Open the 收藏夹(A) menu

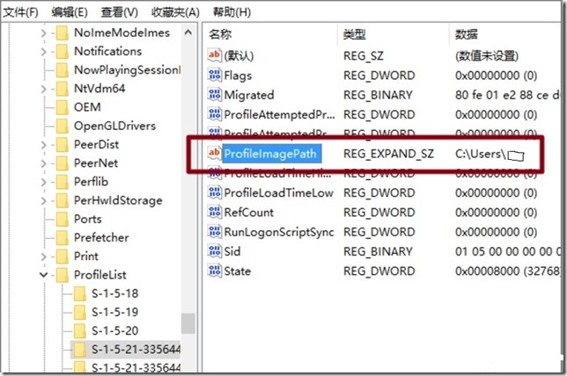tap(175, 11)
